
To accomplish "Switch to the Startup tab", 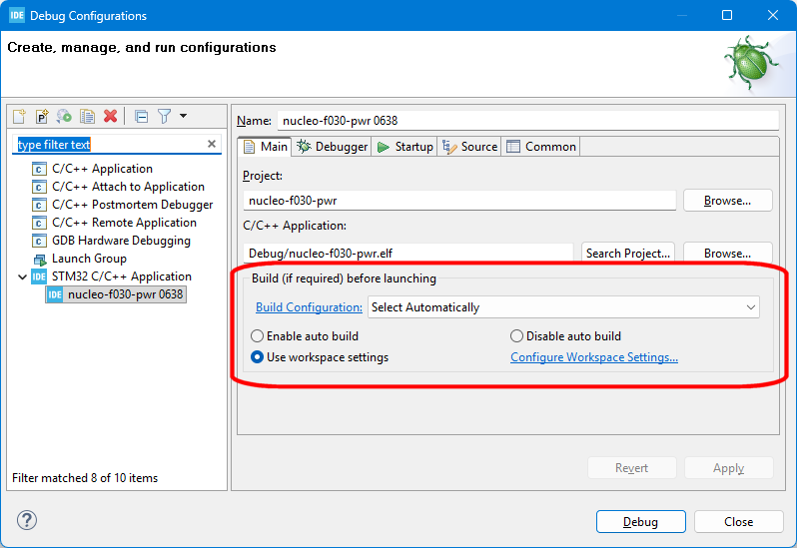I will (404, 147).
